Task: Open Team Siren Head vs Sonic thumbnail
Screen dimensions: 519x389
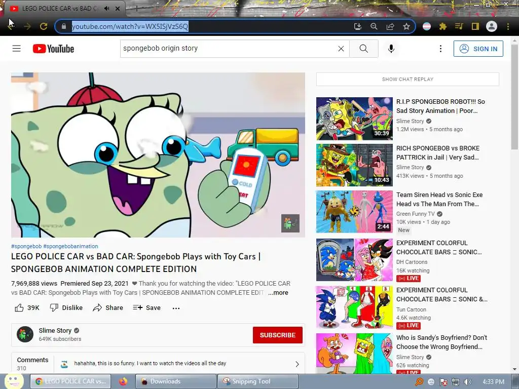Action: [354, 212]
